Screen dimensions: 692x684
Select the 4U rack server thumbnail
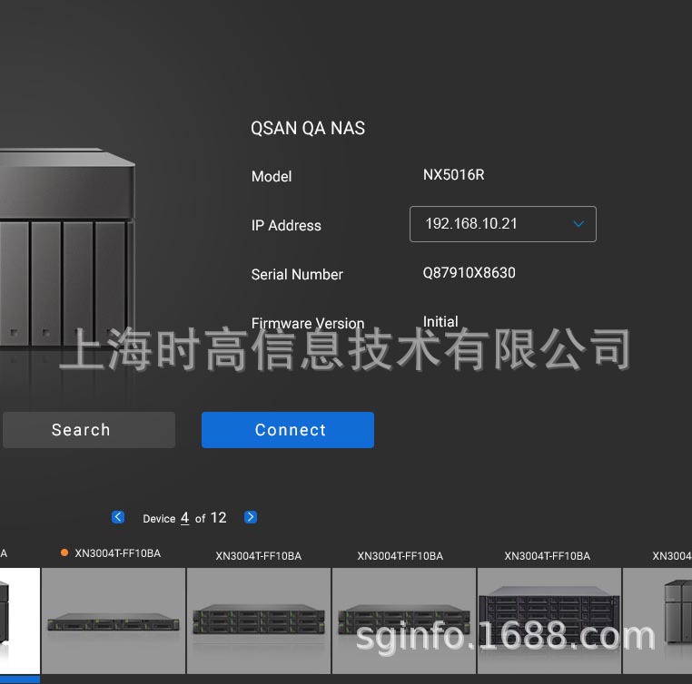pyautogui.click(x=549, y=620)
